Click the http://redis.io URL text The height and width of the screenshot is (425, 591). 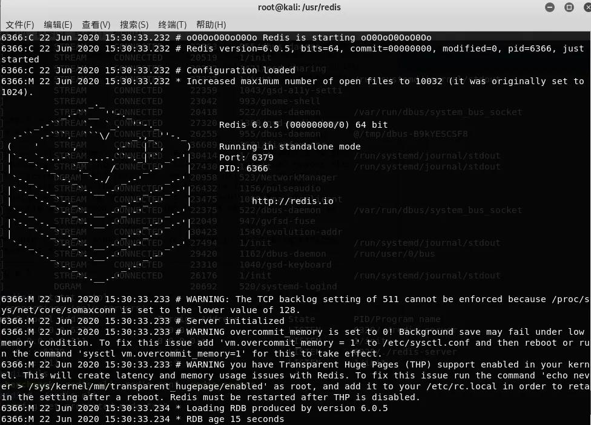click(x=292, y=200)
